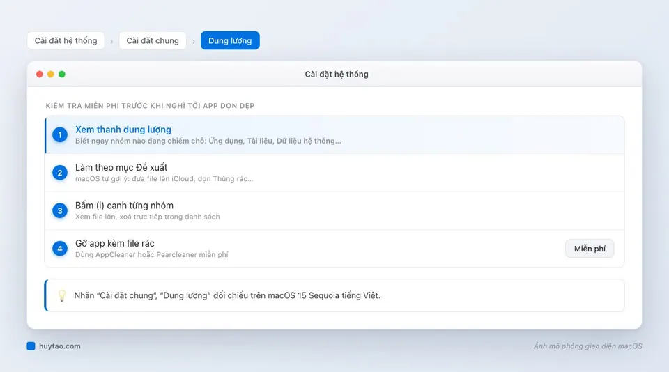The height and width of the screenshot is (372, 669).
Task: Select the Bấm (i) cạnh từng nhóm row
Action: point(334,211)
